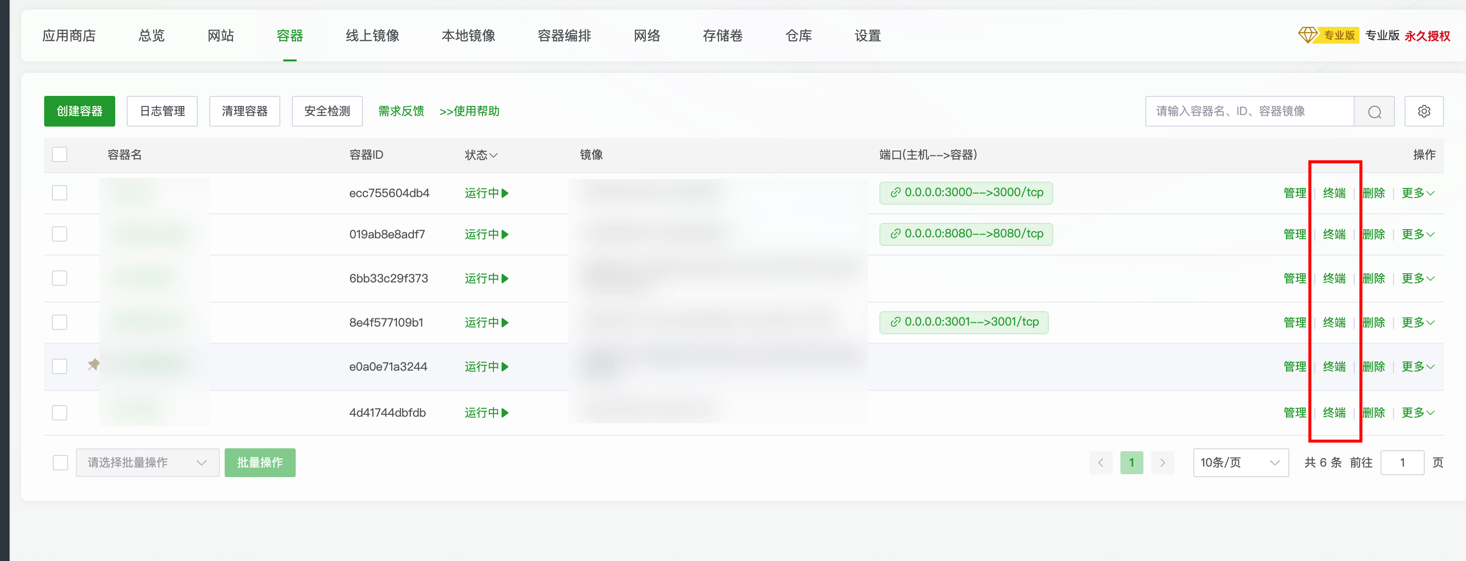Click the 创建容器 button

80,111
